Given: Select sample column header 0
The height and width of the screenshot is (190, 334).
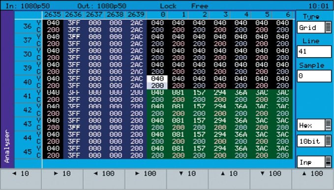Looking at the screenshot, I should pos(163,14).
